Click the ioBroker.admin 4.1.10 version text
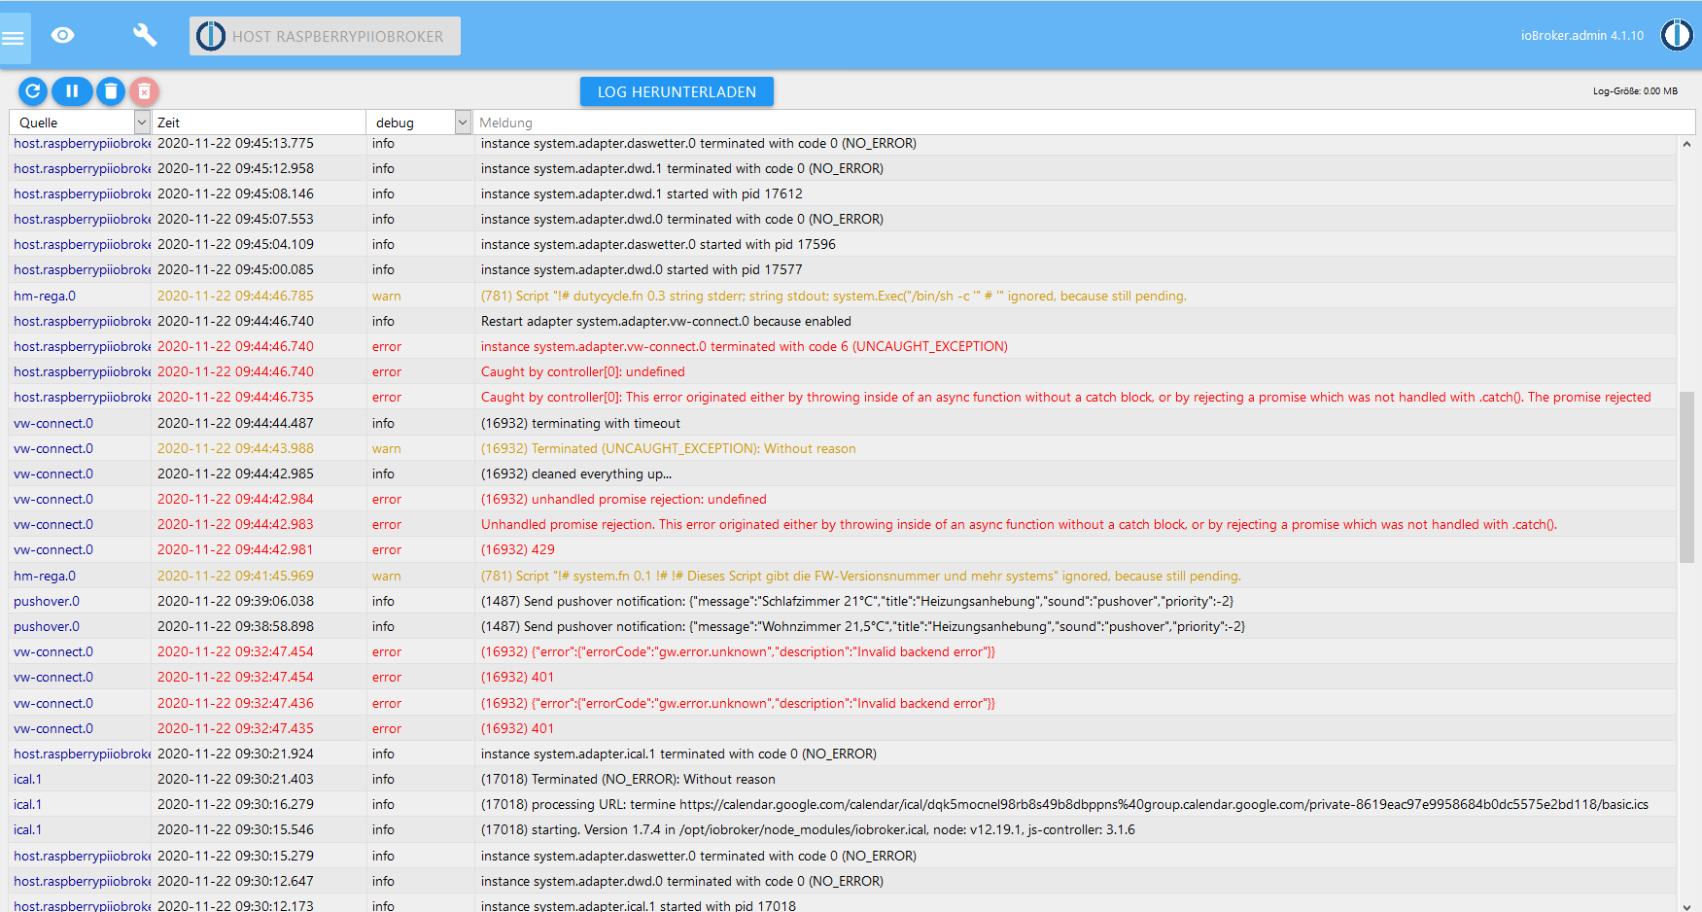Screen dimensions: 1702x912 point(1582,35)
